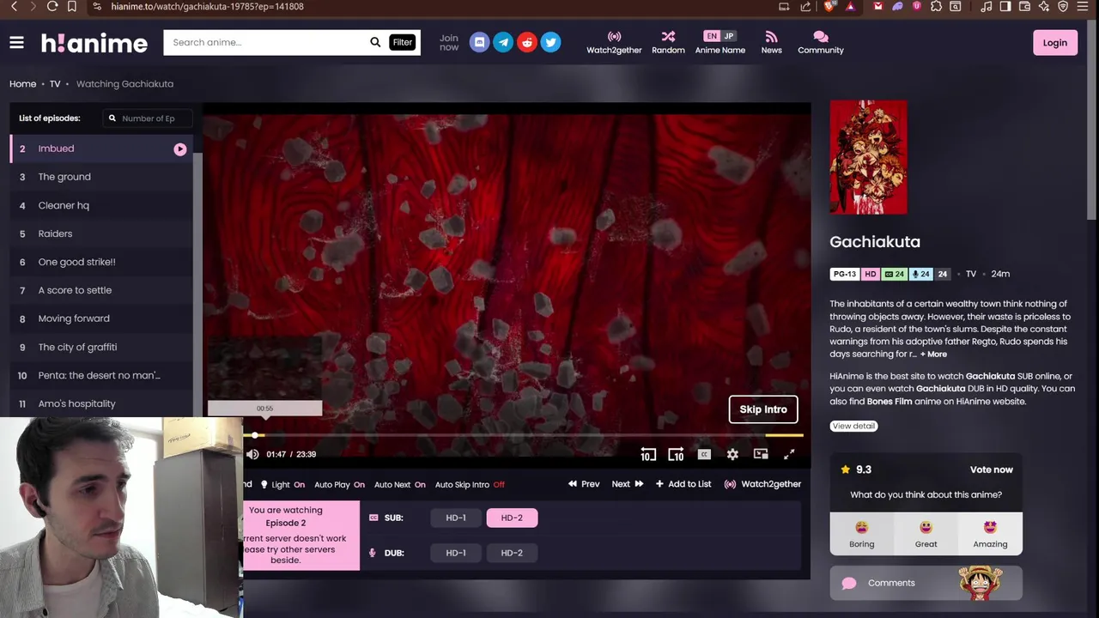Screen dimensions: 1099x618
Task: Pick a Random anime
Action: pos(668,43)
